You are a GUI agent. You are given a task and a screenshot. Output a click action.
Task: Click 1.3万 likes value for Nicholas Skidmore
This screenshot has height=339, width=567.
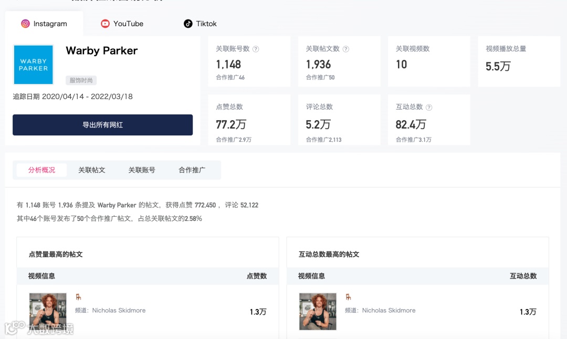[258, 312]
